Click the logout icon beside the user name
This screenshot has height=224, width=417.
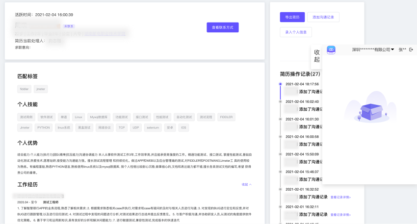(x=411, y=50)
